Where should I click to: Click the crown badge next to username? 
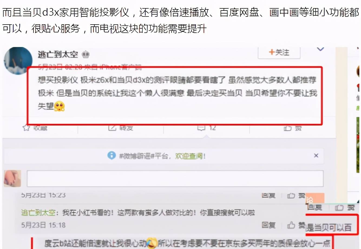click(x=86, y=55)
